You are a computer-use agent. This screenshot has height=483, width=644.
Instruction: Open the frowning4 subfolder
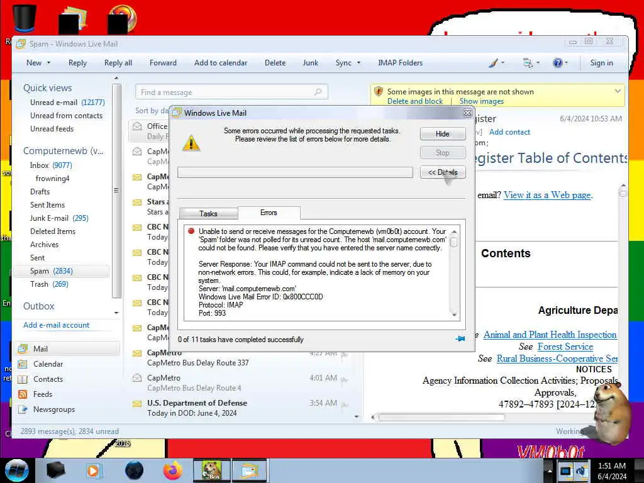pyautogui.click(x=53, y=179)
